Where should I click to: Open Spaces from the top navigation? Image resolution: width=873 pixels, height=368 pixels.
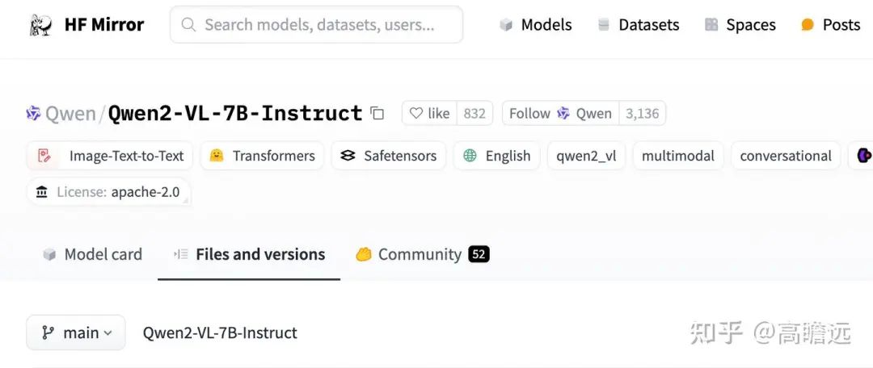point(740,24)
